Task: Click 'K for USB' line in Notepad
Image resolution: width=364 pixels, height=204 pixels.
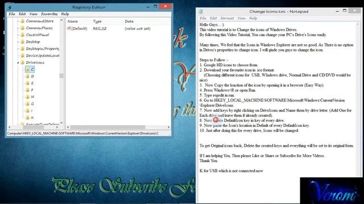Action: pos(231,171)
